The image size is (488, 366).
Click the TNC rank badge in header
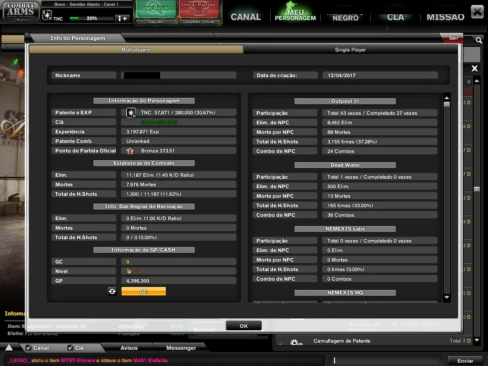(47, 15)
